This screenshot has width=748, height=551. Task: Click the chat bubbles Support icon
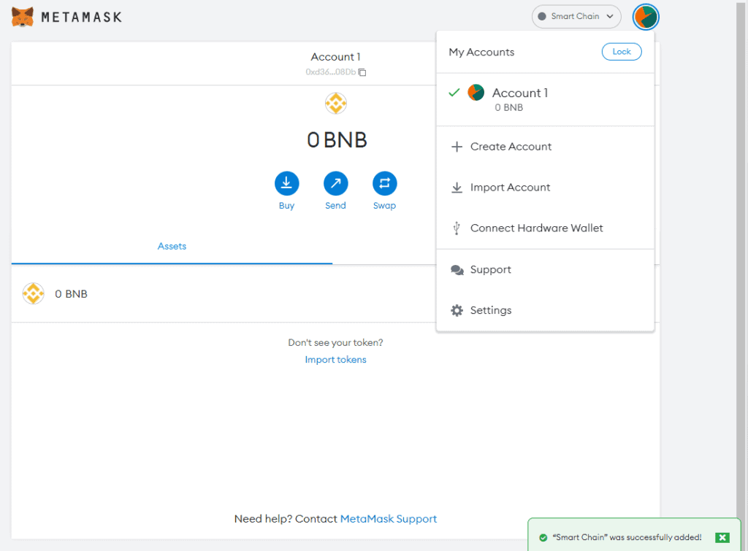457,270
